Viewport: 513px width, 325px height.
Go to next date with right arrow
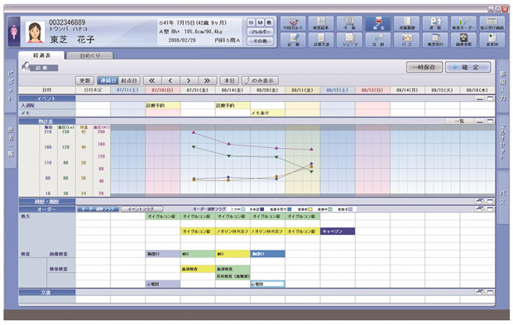click(x=189, y=80)
